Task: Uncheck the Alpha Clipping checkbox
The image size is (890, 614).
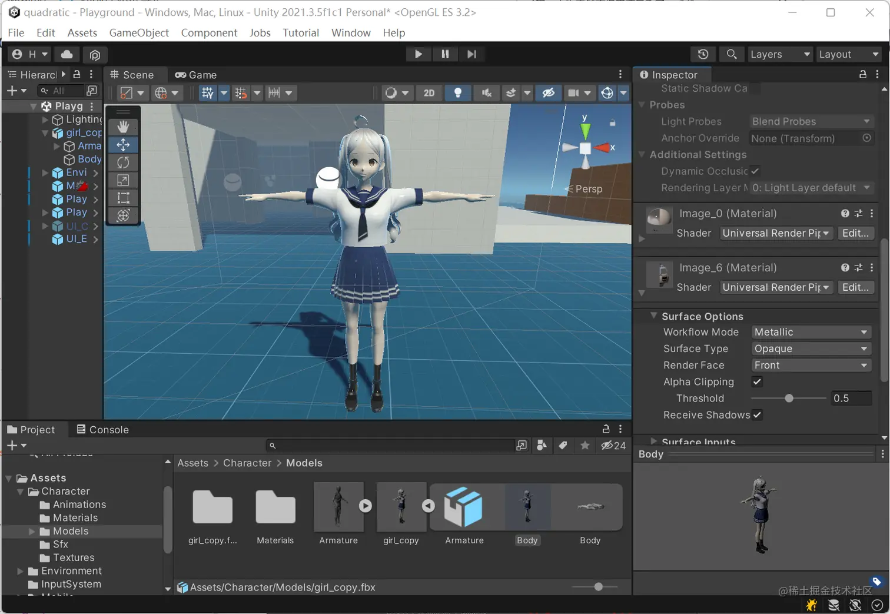Action: pyautogui.click(x=757, y=382)
